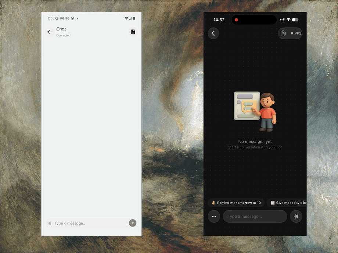This screenshot has width=338, height=253.
Task: Open the copy documents icon in dark header
Action: pos(283,33)
